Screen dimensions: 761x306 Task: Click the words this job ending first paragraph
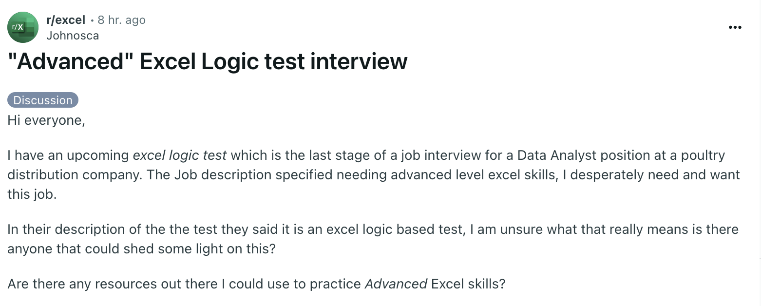click(x=32, y=194)
